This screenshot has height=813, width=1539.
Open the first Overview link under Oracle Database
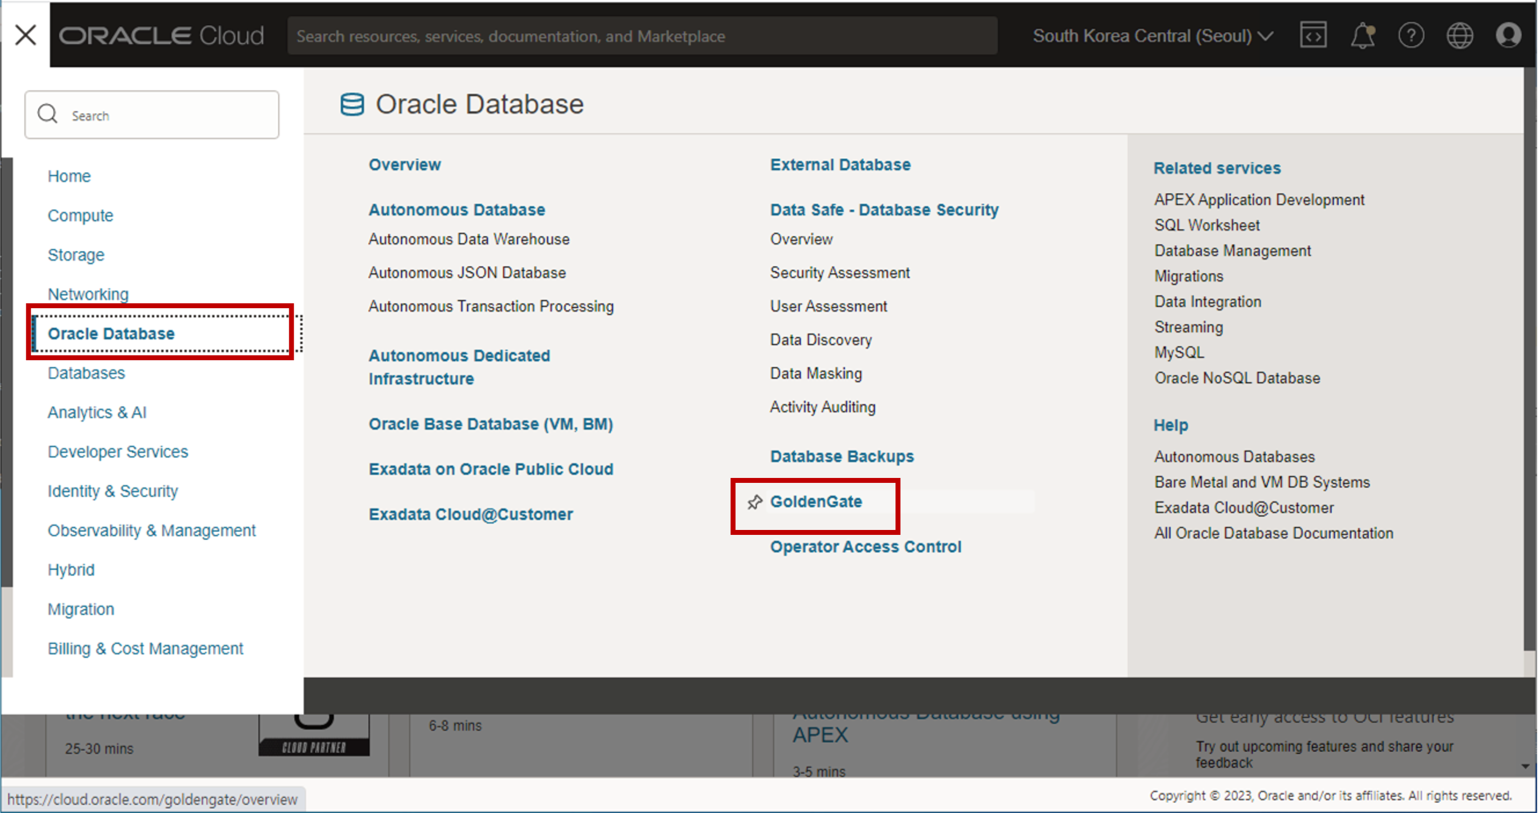[404, 165]
